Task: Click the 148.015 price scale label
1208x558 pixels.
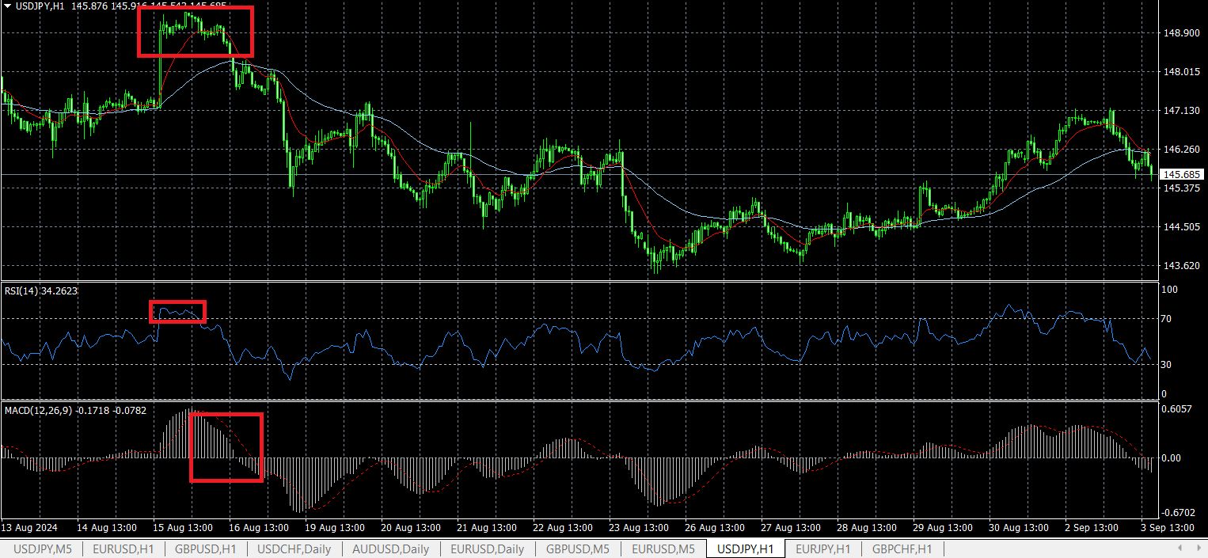Action: pos(1181,72)
